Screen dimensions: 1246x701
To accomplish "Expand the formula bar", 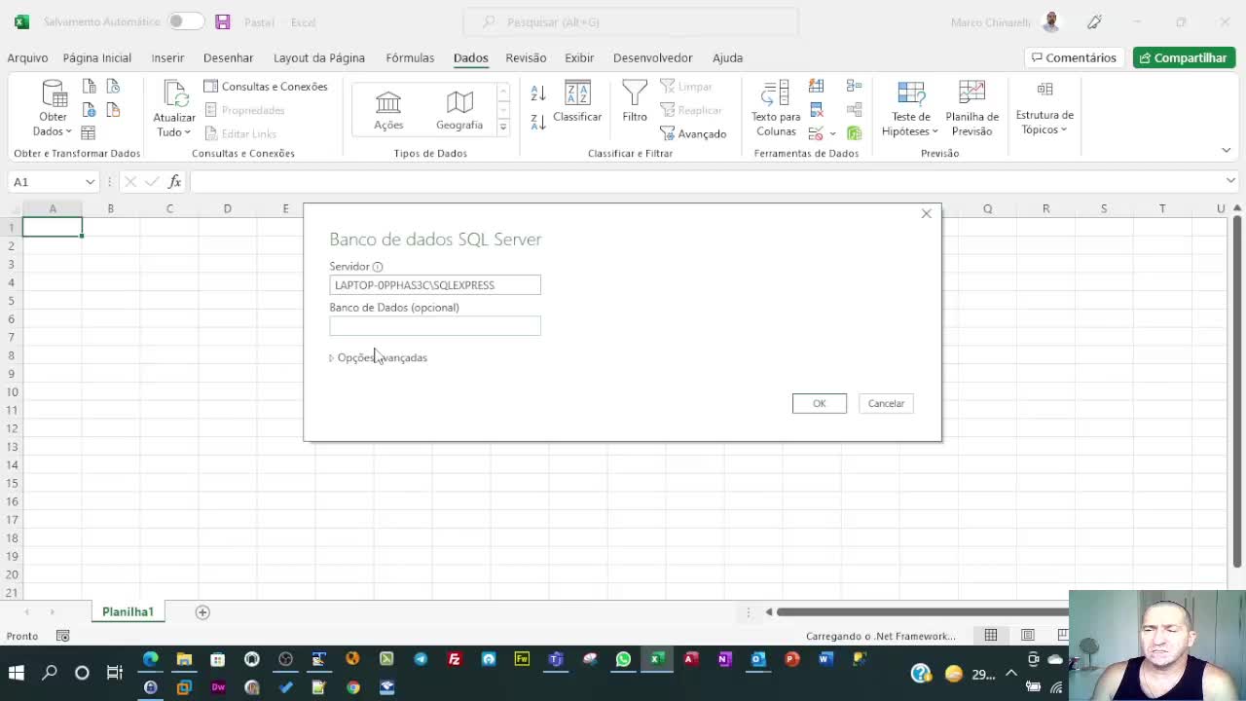I will 1230,181.
